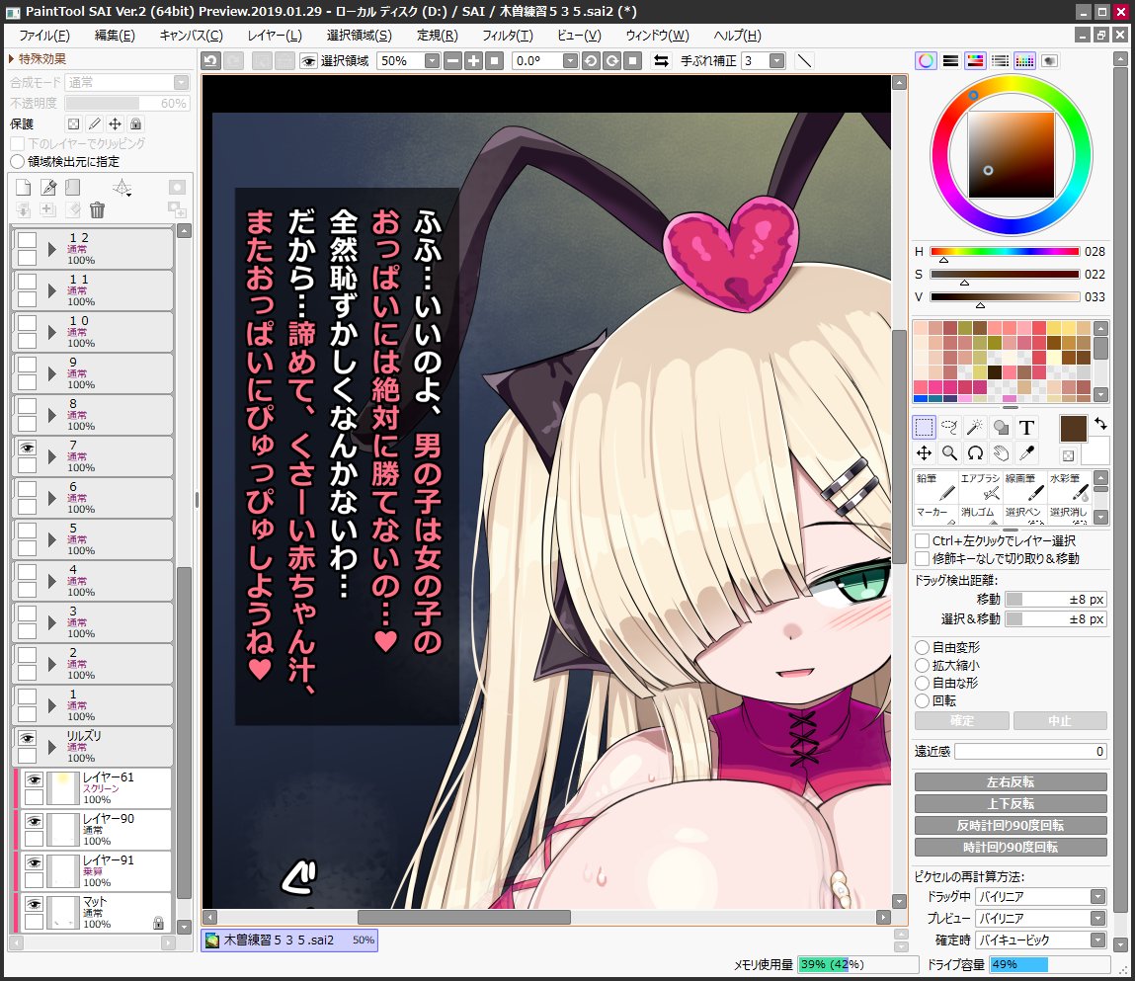
Task: Select the rotate view tool
Action: point(975,453)
